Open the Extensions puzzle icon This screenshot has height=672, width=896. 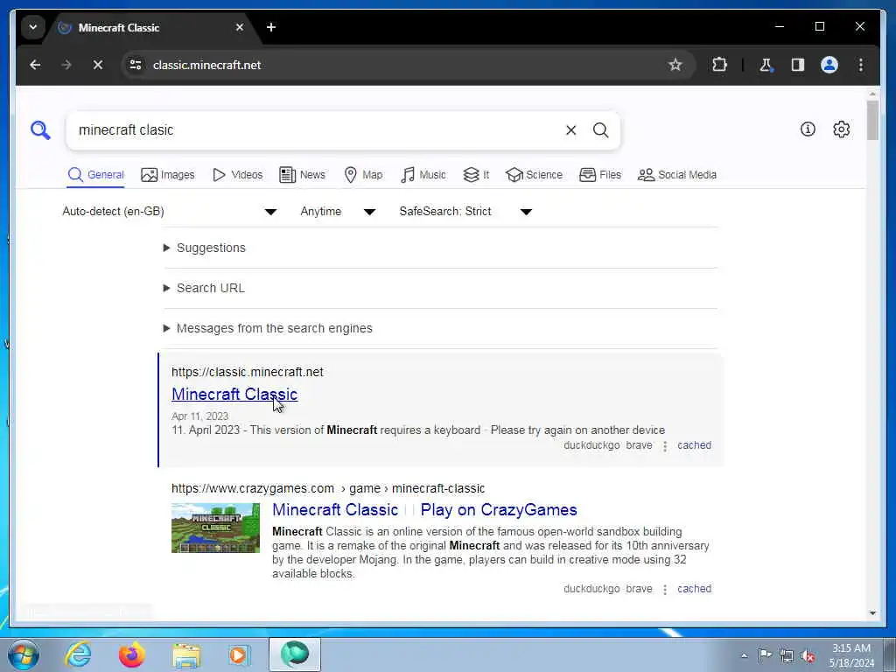[x=719, y=65]
